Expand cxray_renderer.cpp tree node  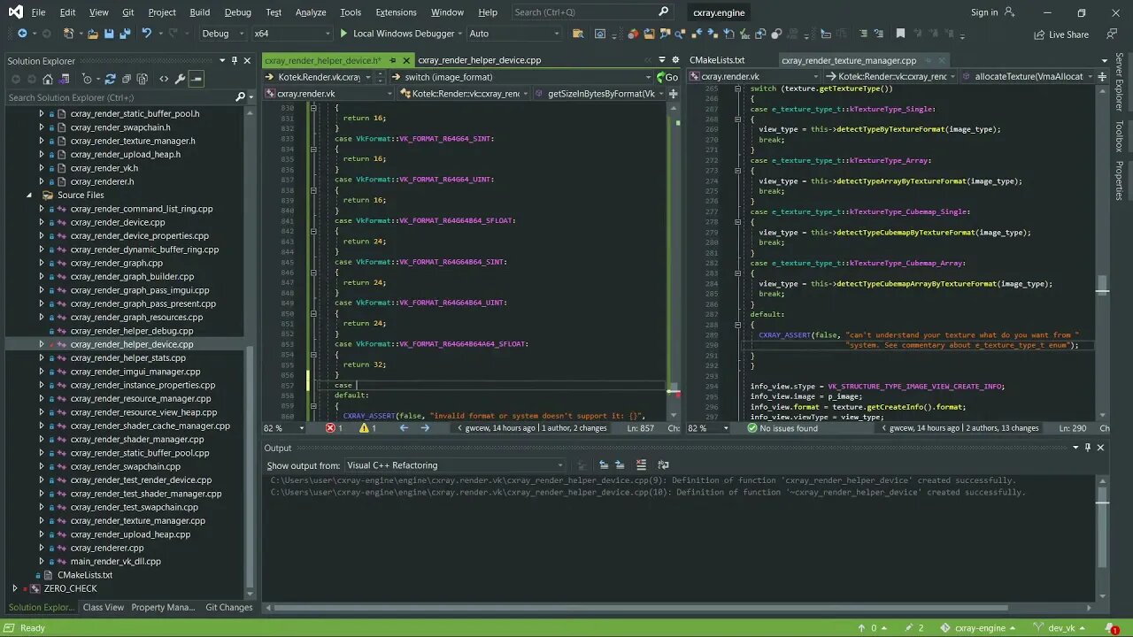41,548
